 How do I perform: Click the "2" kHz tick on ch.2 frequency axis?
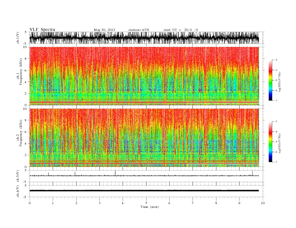tap(26, 155)
